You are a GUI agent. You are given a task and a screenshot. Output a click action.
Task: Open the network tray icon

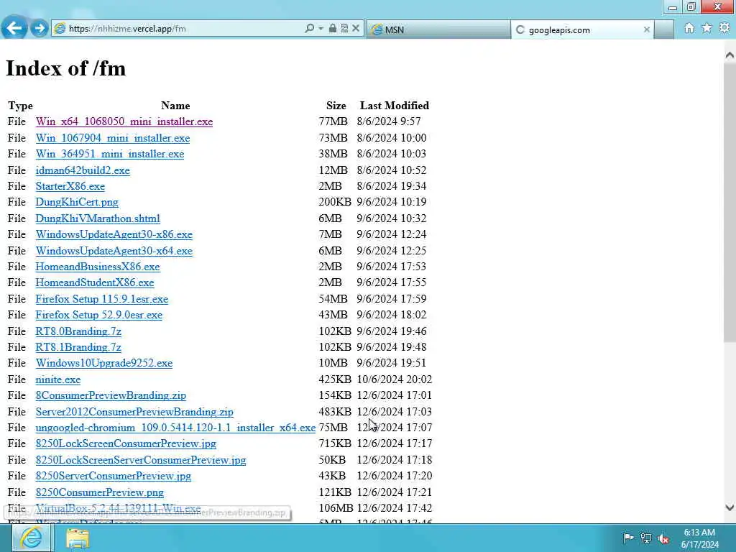click(x=646, y=538)
